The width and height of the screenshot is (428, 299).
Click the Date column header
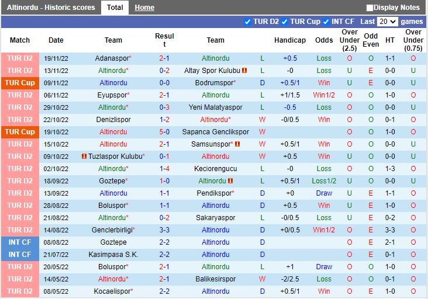[56, 40]
